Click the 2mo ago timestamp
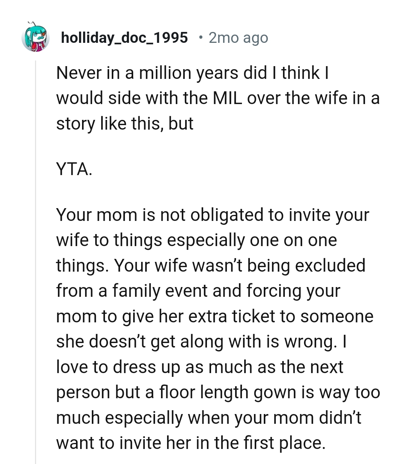406x464 pixels. point(238,38)
